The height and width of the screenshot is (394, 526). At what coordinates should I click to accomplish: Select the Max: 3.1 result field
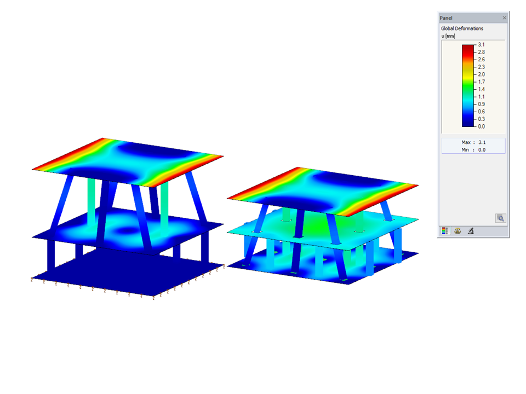[473, 142]
